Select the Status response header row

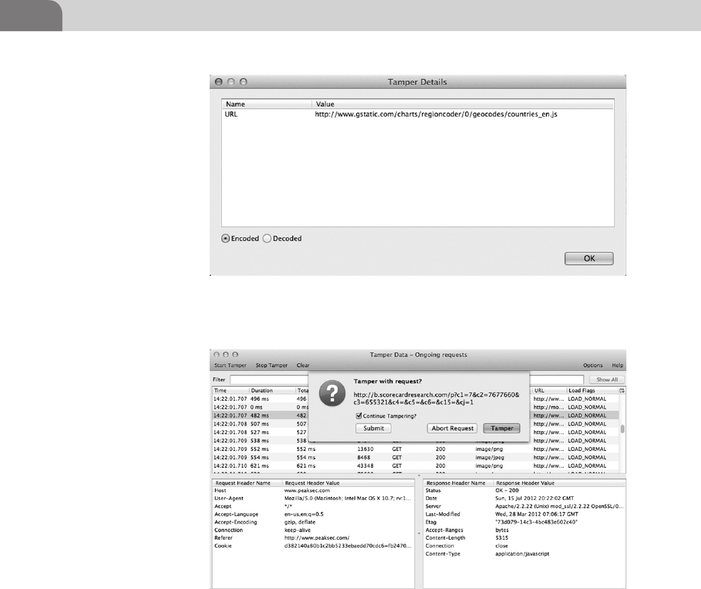524,490
